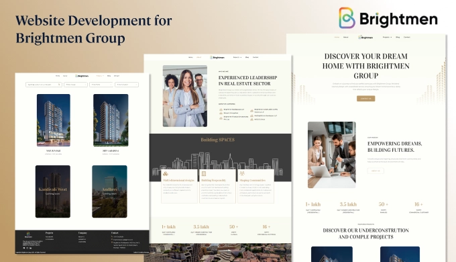Open Blog in the about page navbar
This screenshot has width=456, height=262.
click(x=247, y=57)
